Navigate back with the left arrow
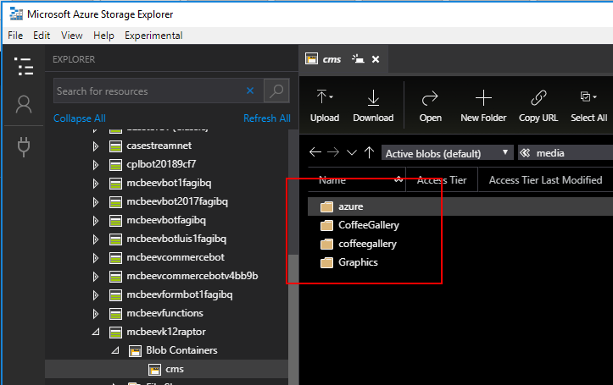The image size is (613, 385). (315, 152)
